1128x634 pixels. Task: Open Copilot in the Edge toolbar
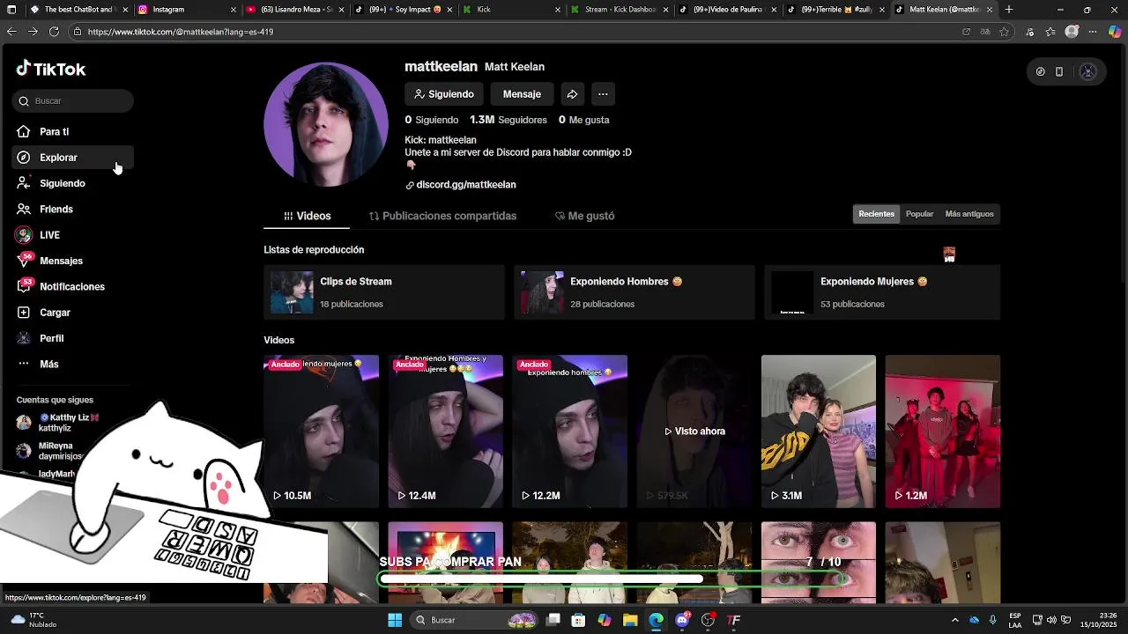coord(1115,32)
